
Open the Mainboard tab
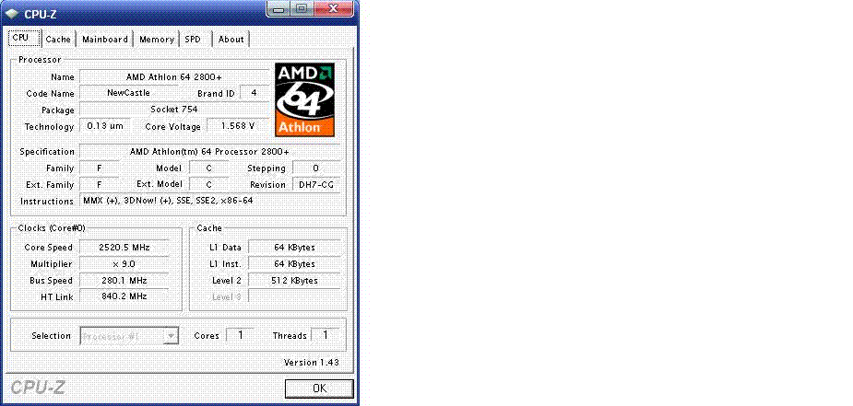point(105,39)
